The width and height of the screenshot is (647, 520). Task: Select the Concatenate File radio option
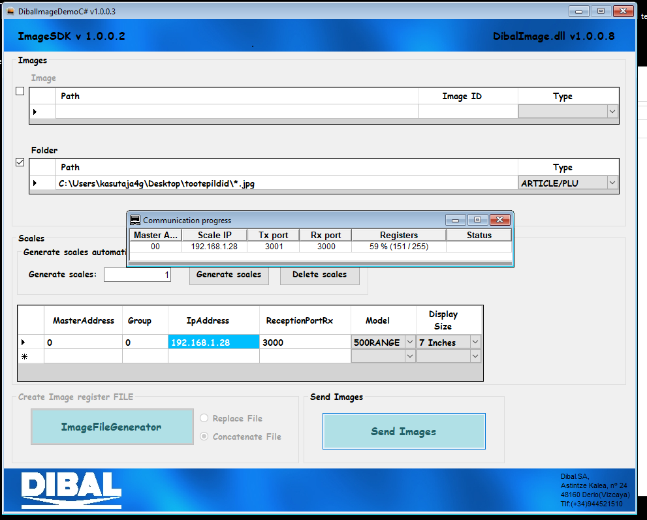click(x=204, y=436)
